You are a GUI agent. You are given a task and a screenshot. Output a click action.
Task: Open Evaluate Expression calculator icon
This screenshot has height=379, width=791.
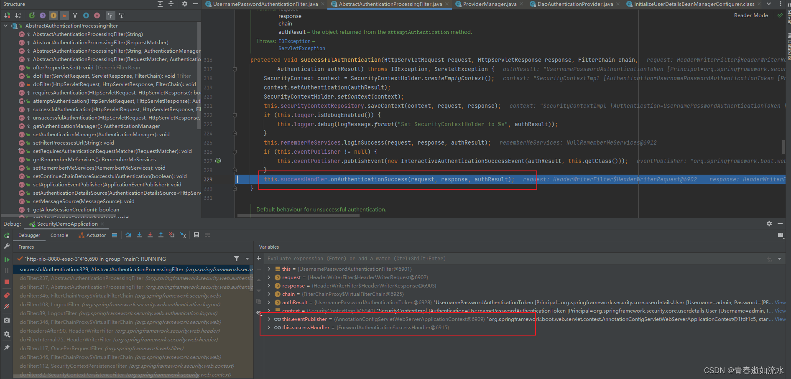click(x=196, y=235)
